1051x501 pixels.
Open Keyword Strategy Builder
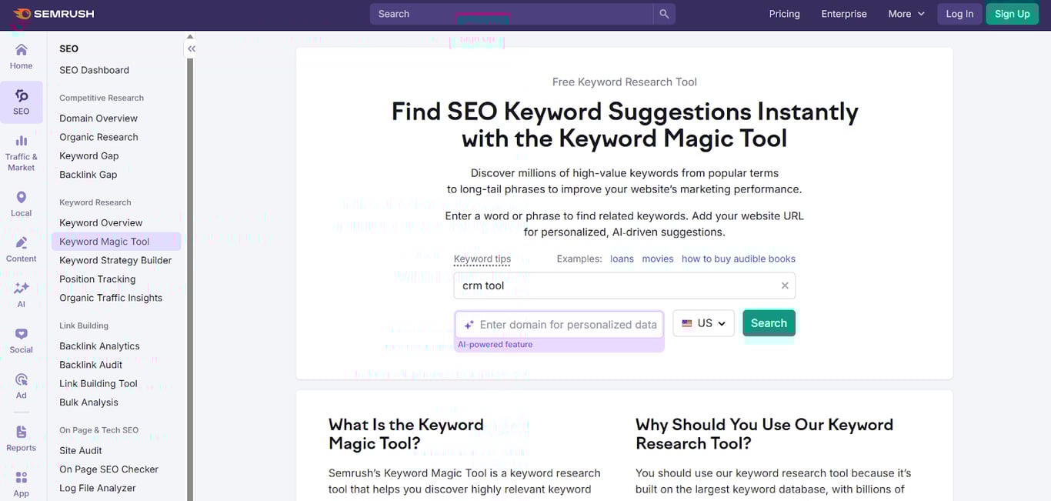click(115, 260)
